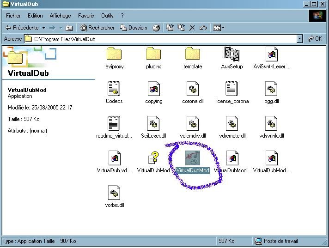This screenshot has height=248, width=329.
Task: Select vdsvrlnk.dll
Action: coord(271,127)
